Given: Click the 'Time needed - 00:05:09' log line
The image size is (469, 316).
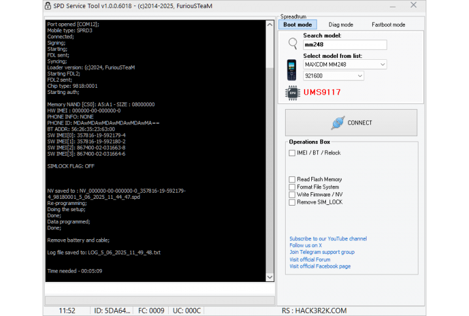Looking at the screenshot, I should (x=74, y=271).
